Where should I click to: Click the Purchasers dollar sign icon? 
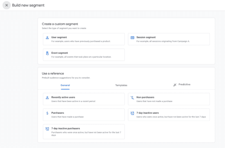tap(47, 113)
